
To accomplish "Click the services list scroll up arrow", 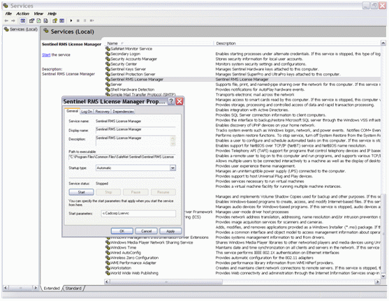I will (x=383, y=43).
